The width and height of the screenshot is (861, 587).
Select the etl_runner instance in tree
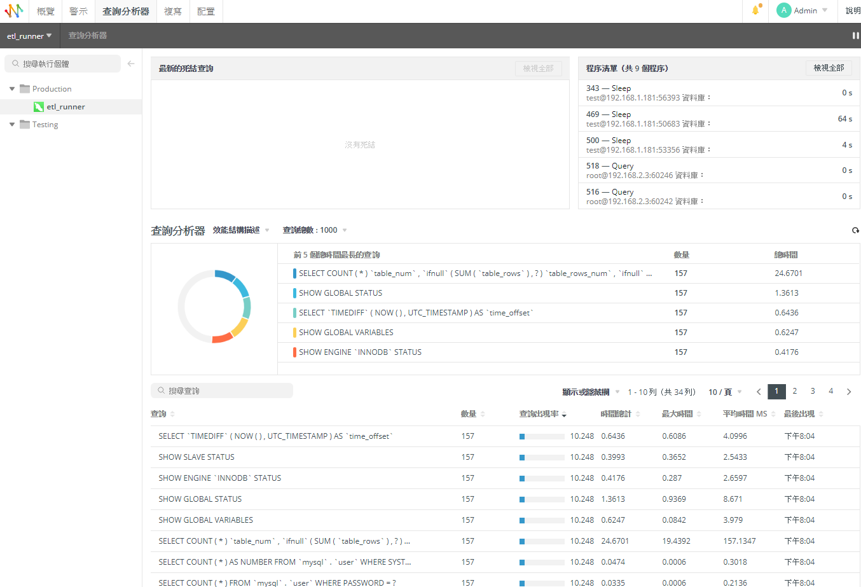point(65,107)
